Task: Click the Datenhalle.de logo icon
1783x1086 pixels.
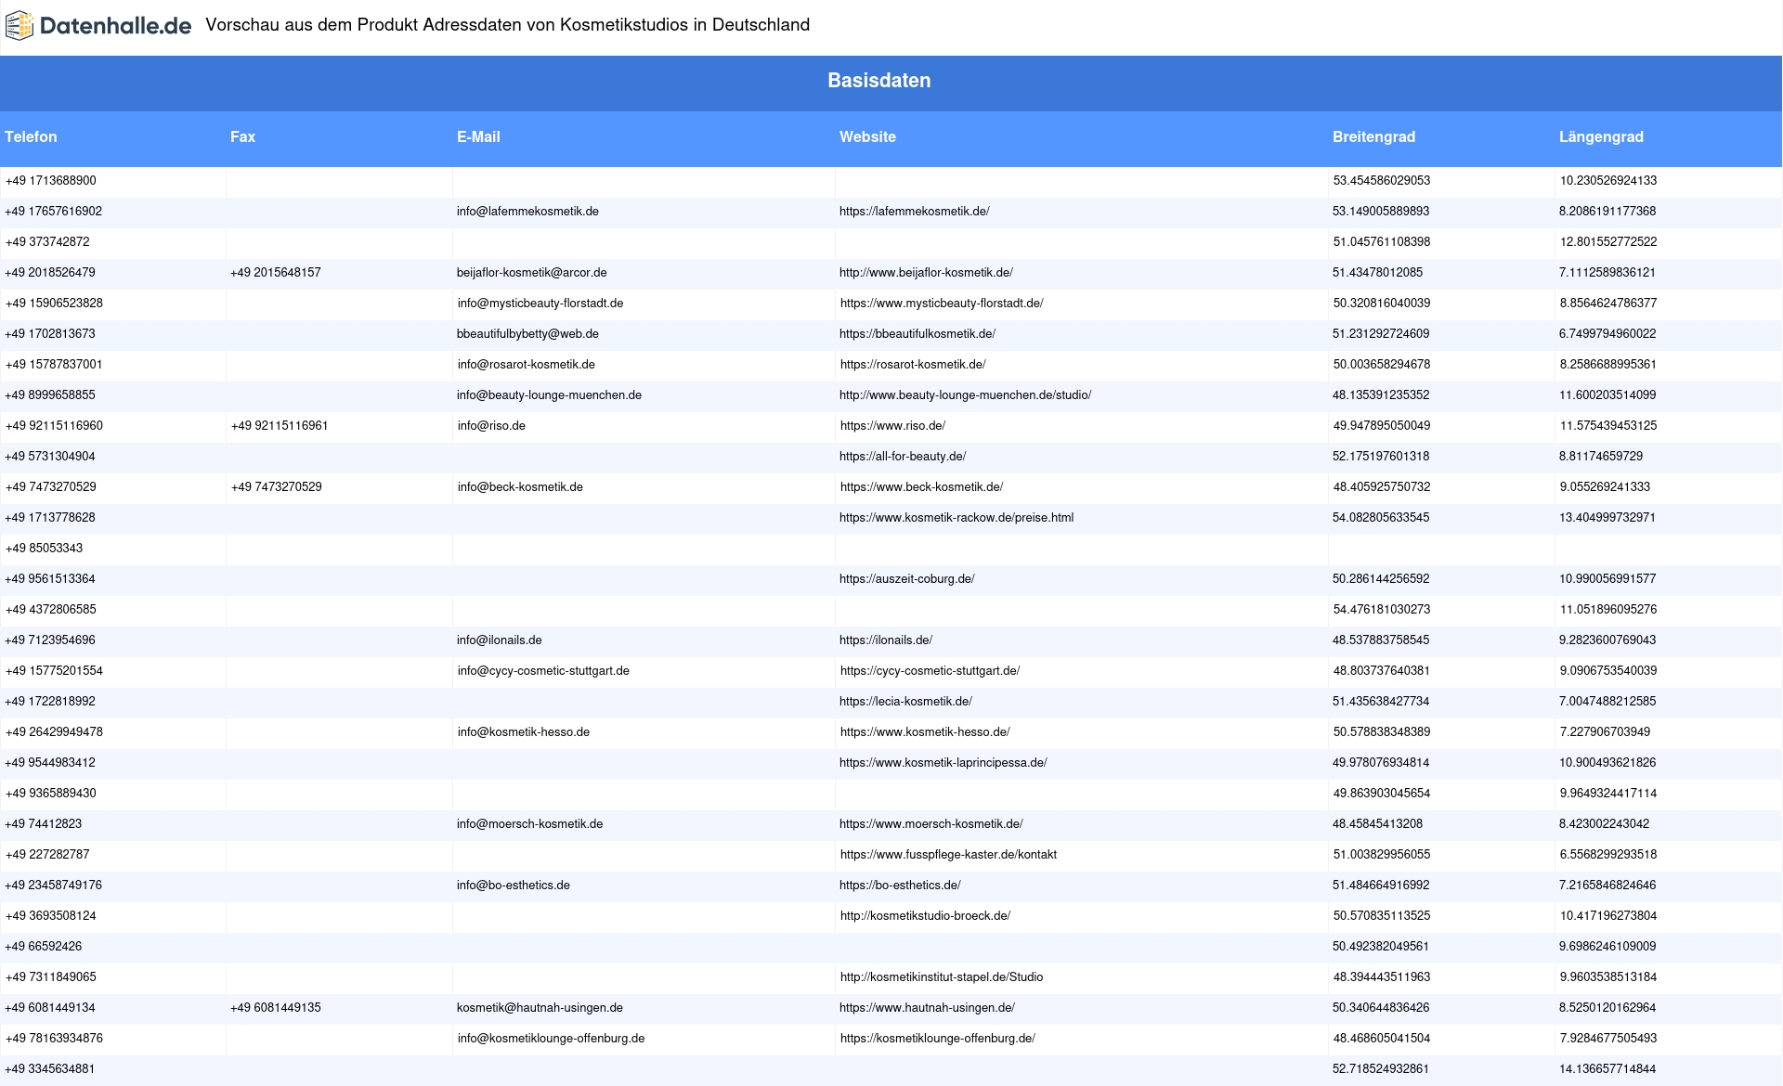Action: pos(20,26)
